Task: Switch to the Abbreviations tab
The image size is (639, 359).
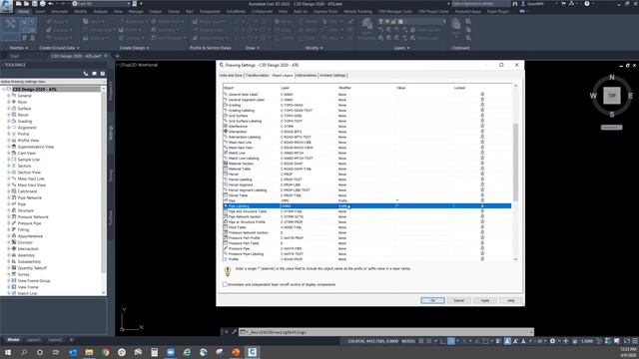Action: [307, 76]
